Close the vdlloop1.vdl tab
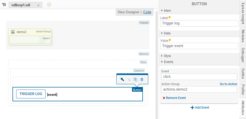This screenshot has height=119, width=246. (39, 5)
